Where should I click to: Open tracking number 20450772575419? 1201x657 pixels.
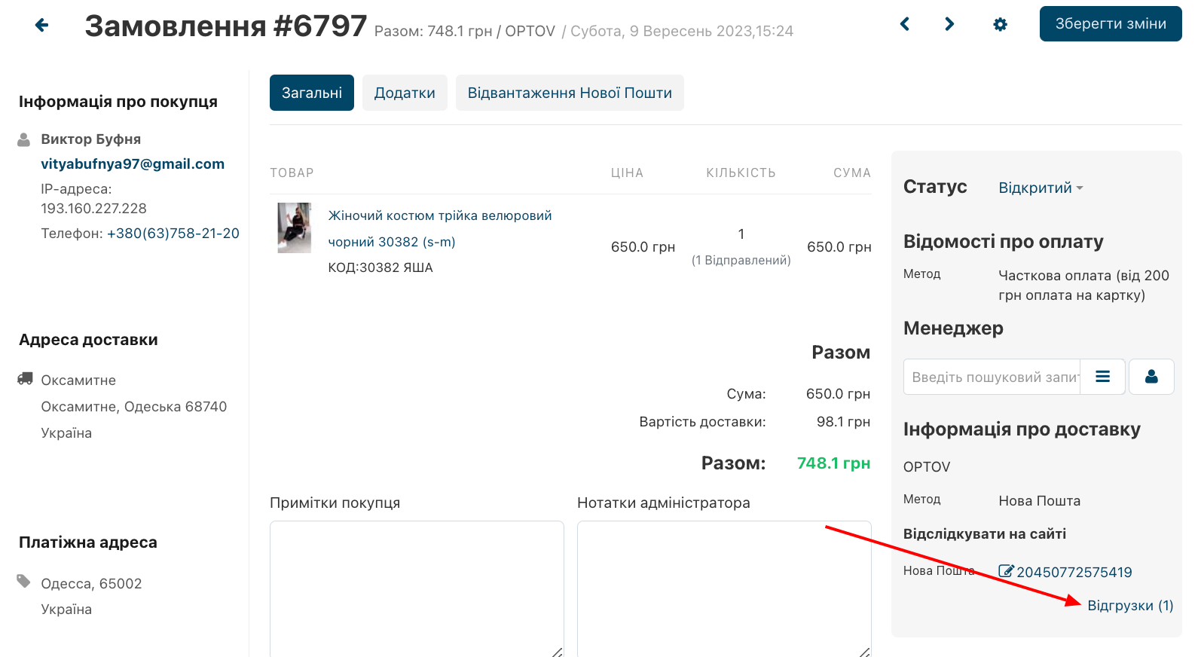[x=1074, y=572]
